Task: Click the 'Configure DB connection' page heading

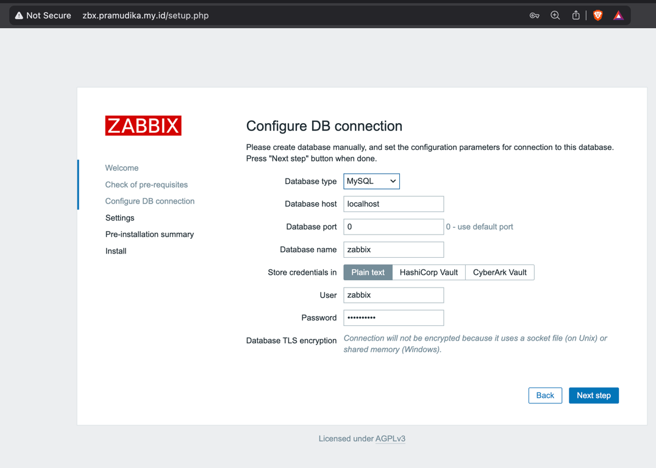Action: click(x=324, y=126)
